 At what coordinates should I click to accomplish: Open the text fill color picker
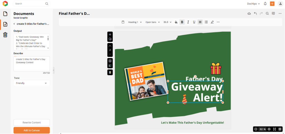tap(176, 22)
